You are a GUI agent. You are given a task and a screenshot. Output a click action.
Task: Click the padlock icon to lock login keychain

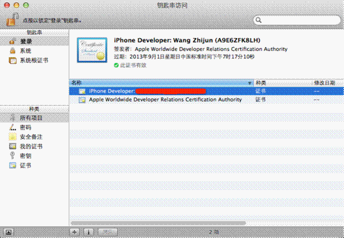(x=12, y=19)
